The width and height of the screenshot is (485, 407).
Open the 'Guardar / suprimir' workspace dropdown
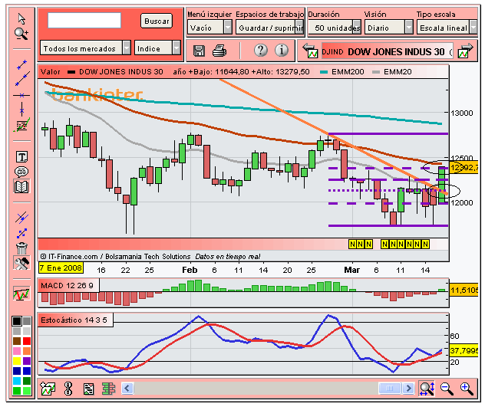tap(269, 28)
